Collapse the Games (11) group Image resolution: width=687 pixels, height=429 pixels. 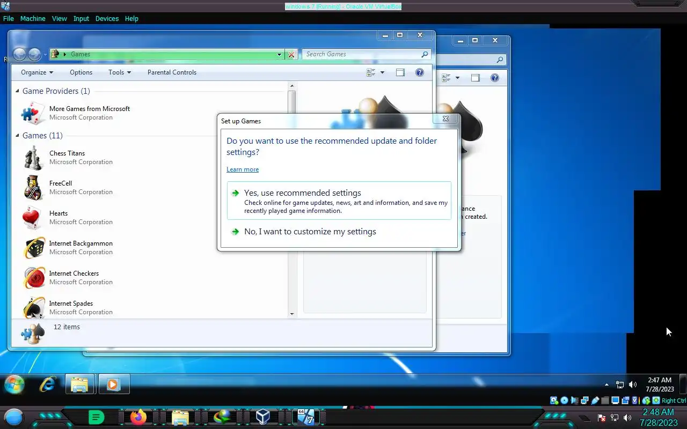pyautogui.click(x=17, y=136)
